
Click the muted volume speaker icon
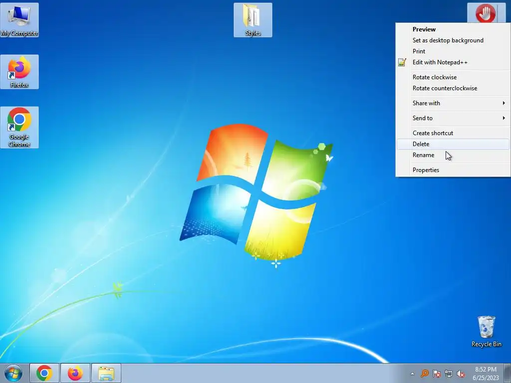point(461,374)
